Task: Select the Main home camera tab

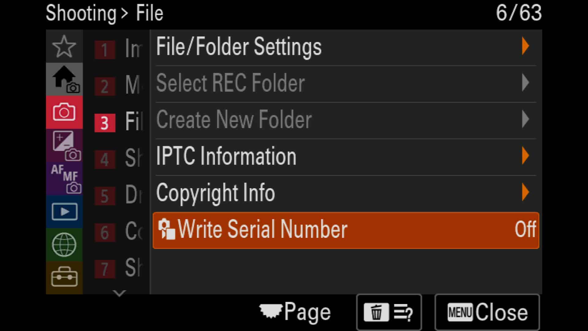Action: (64, 79)
